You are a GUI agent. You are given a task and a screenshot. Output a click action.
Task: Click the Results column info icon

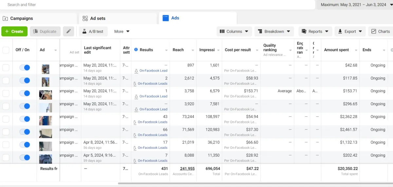point(136,50)
